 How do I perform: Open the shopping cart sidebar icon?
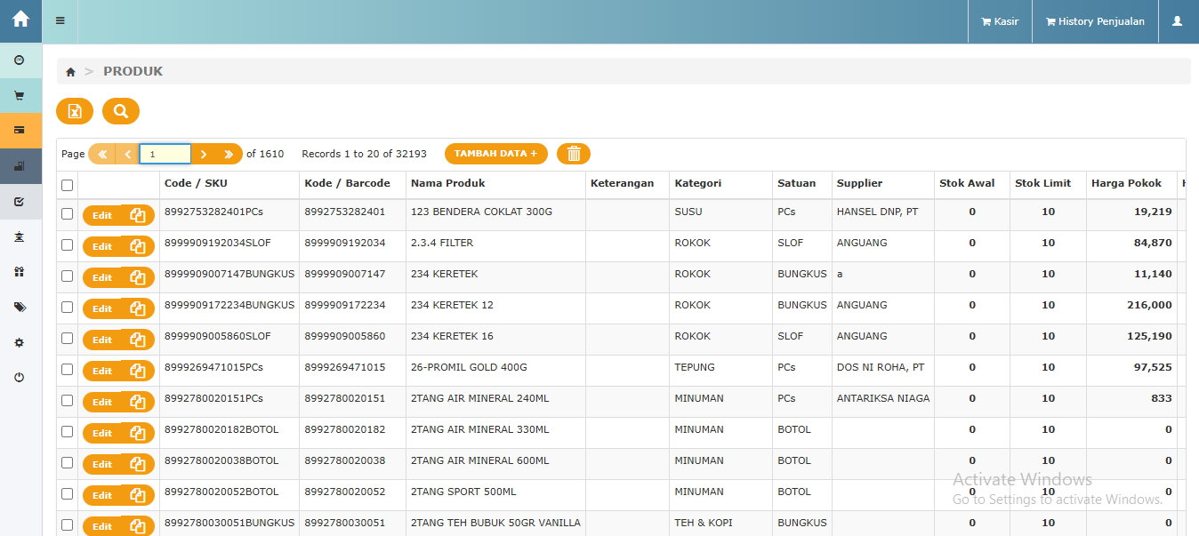[20, 95]
